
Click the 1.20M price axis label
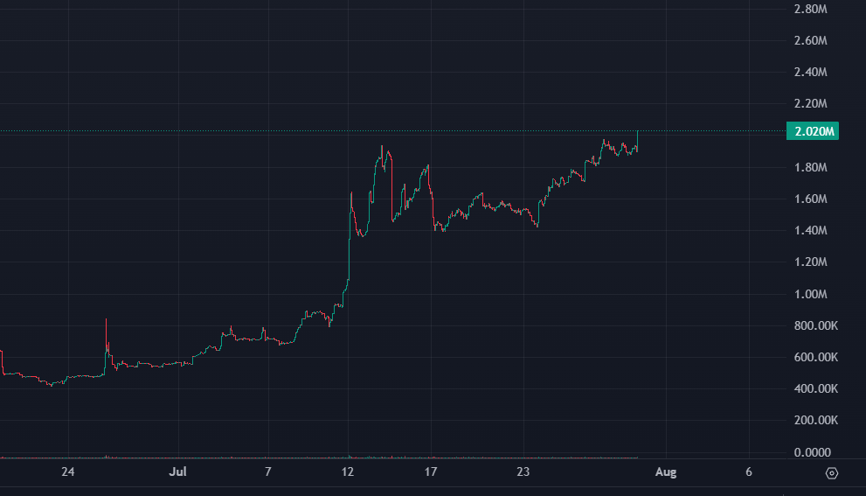810,262
